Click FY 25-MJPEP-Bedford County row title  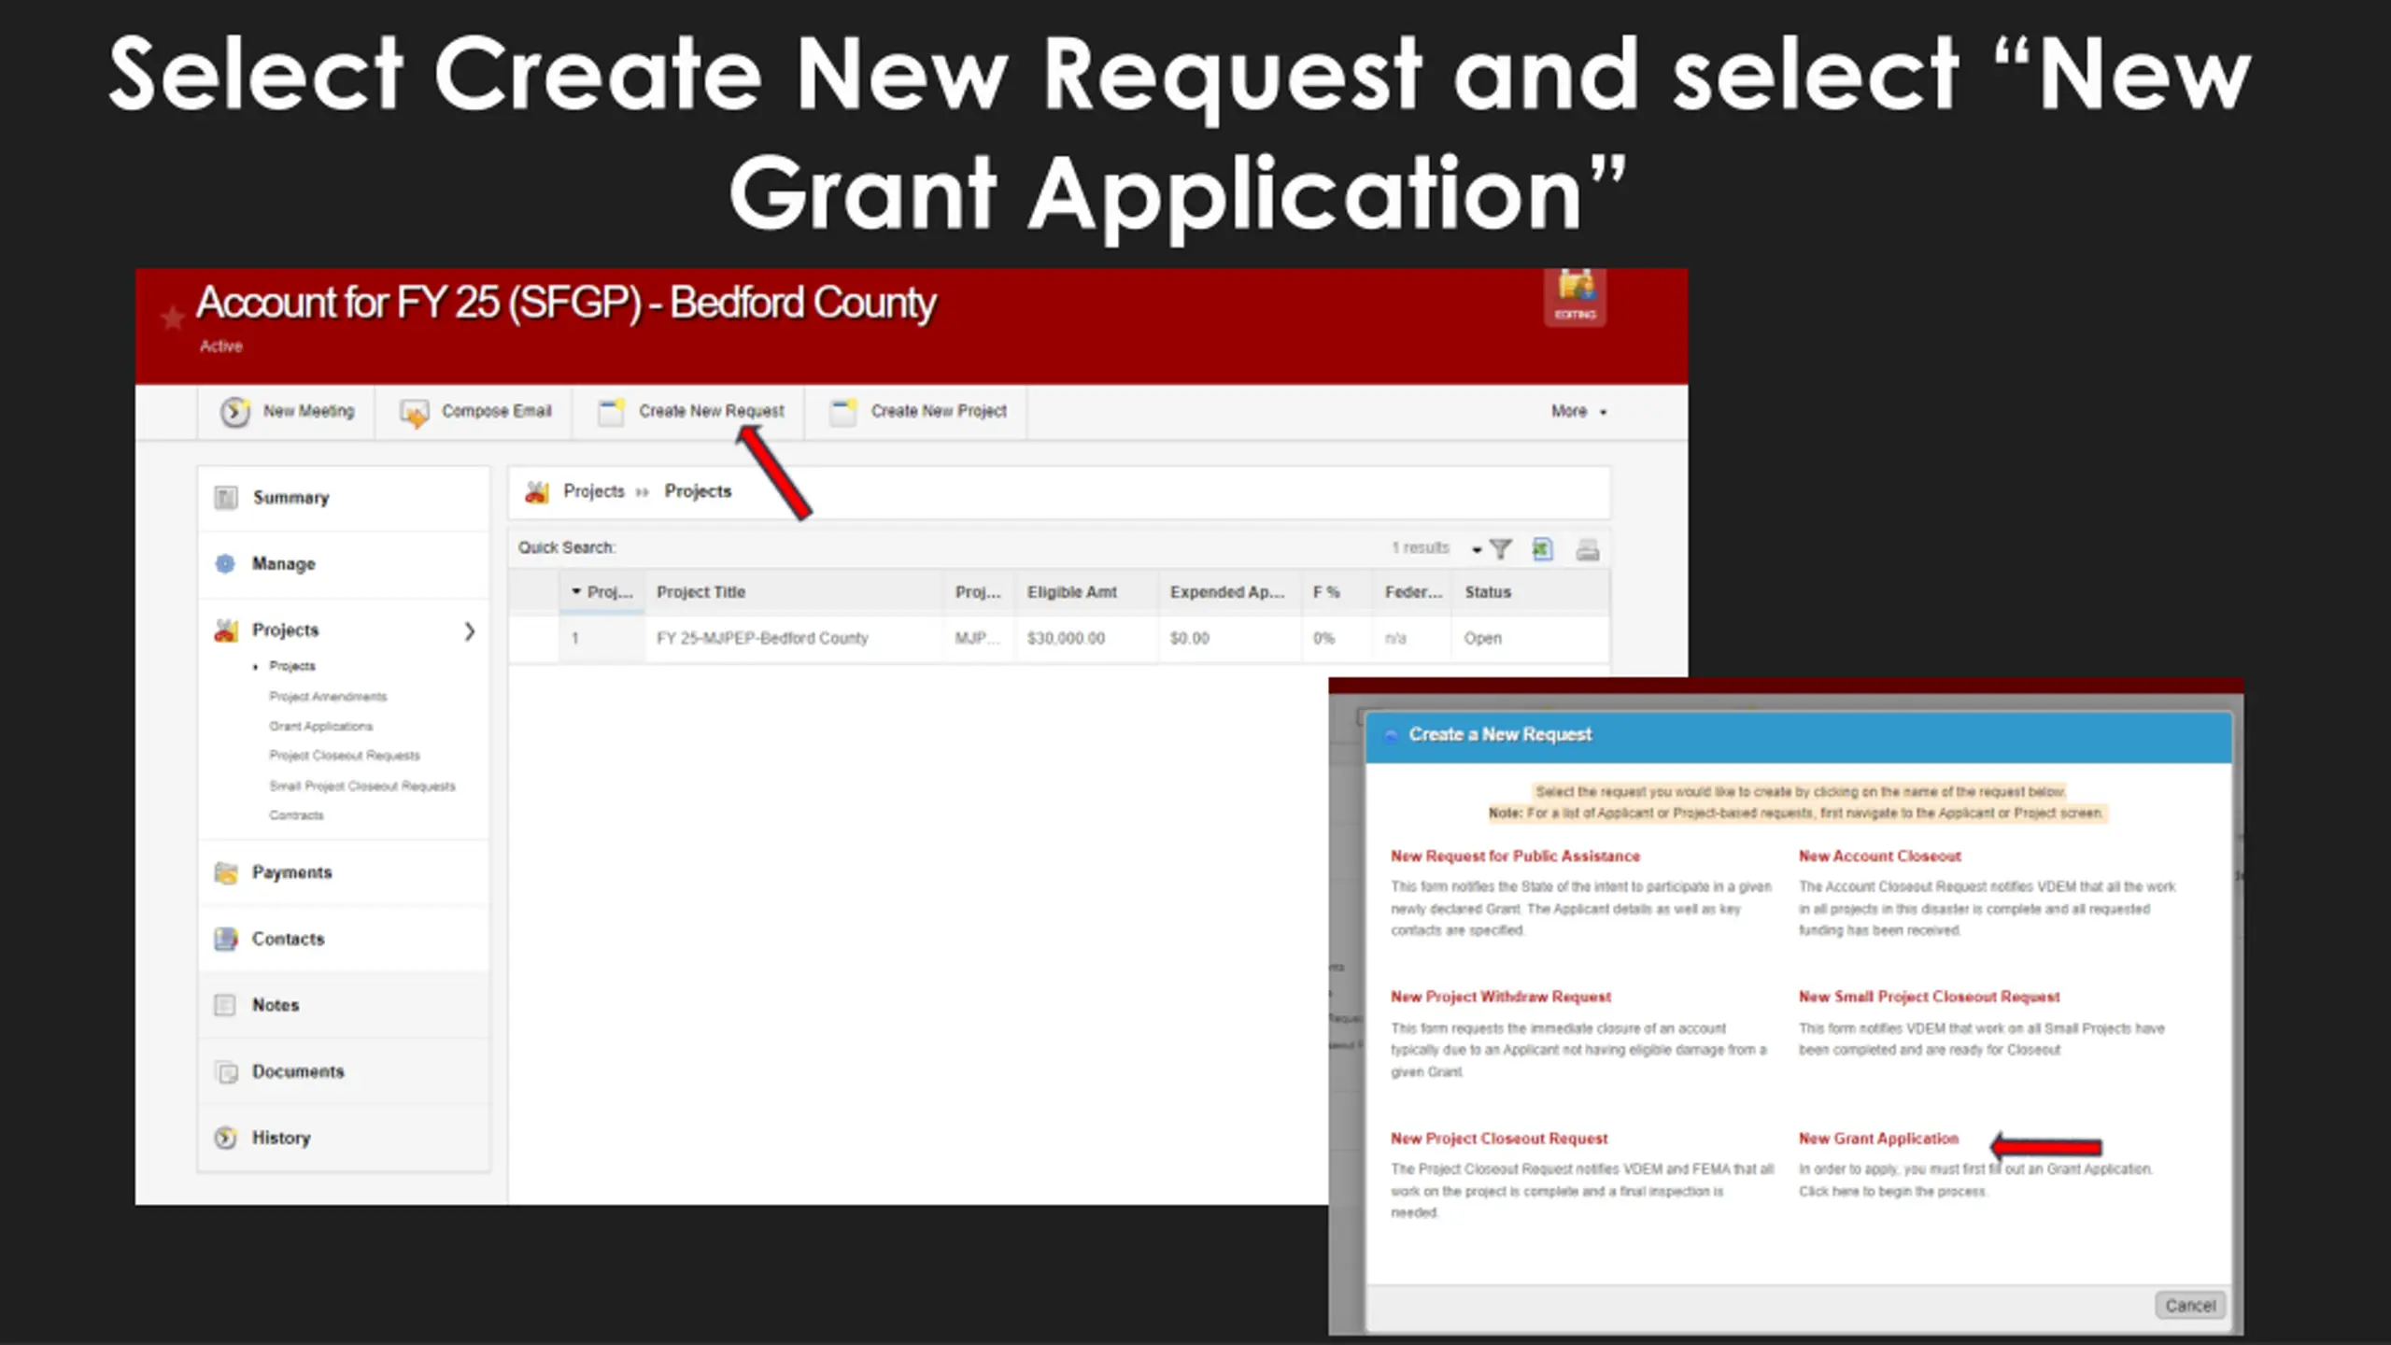coord(761,639)
